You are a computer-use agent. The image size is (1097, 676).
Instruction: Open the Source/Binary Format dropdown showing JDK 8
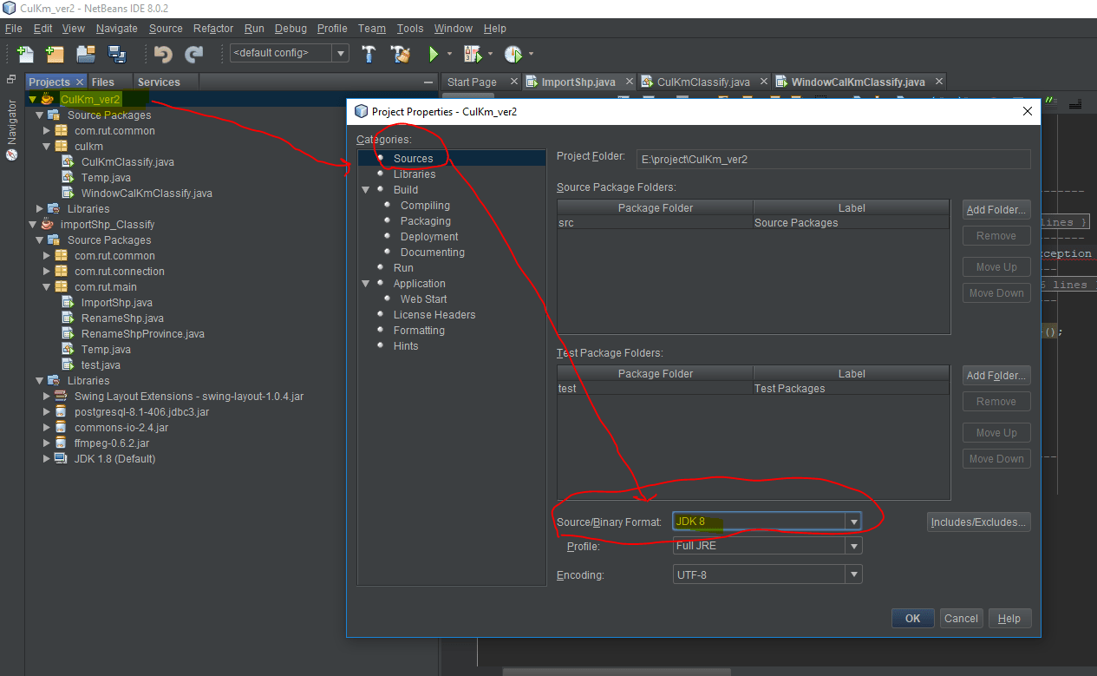pos(854,521)
